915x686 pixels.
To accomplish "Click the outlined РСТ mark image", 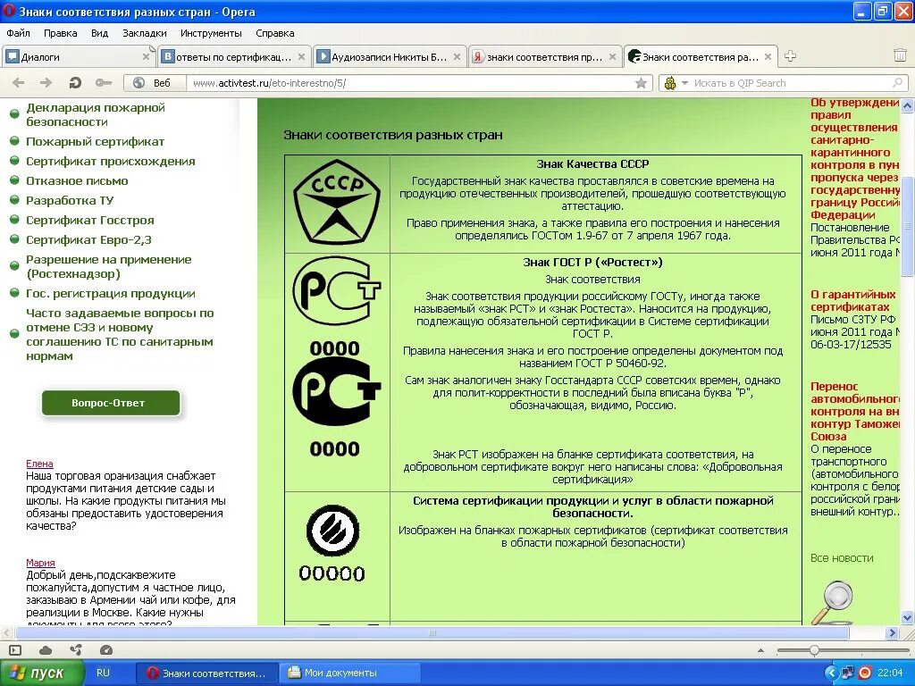I will [336, 291].
